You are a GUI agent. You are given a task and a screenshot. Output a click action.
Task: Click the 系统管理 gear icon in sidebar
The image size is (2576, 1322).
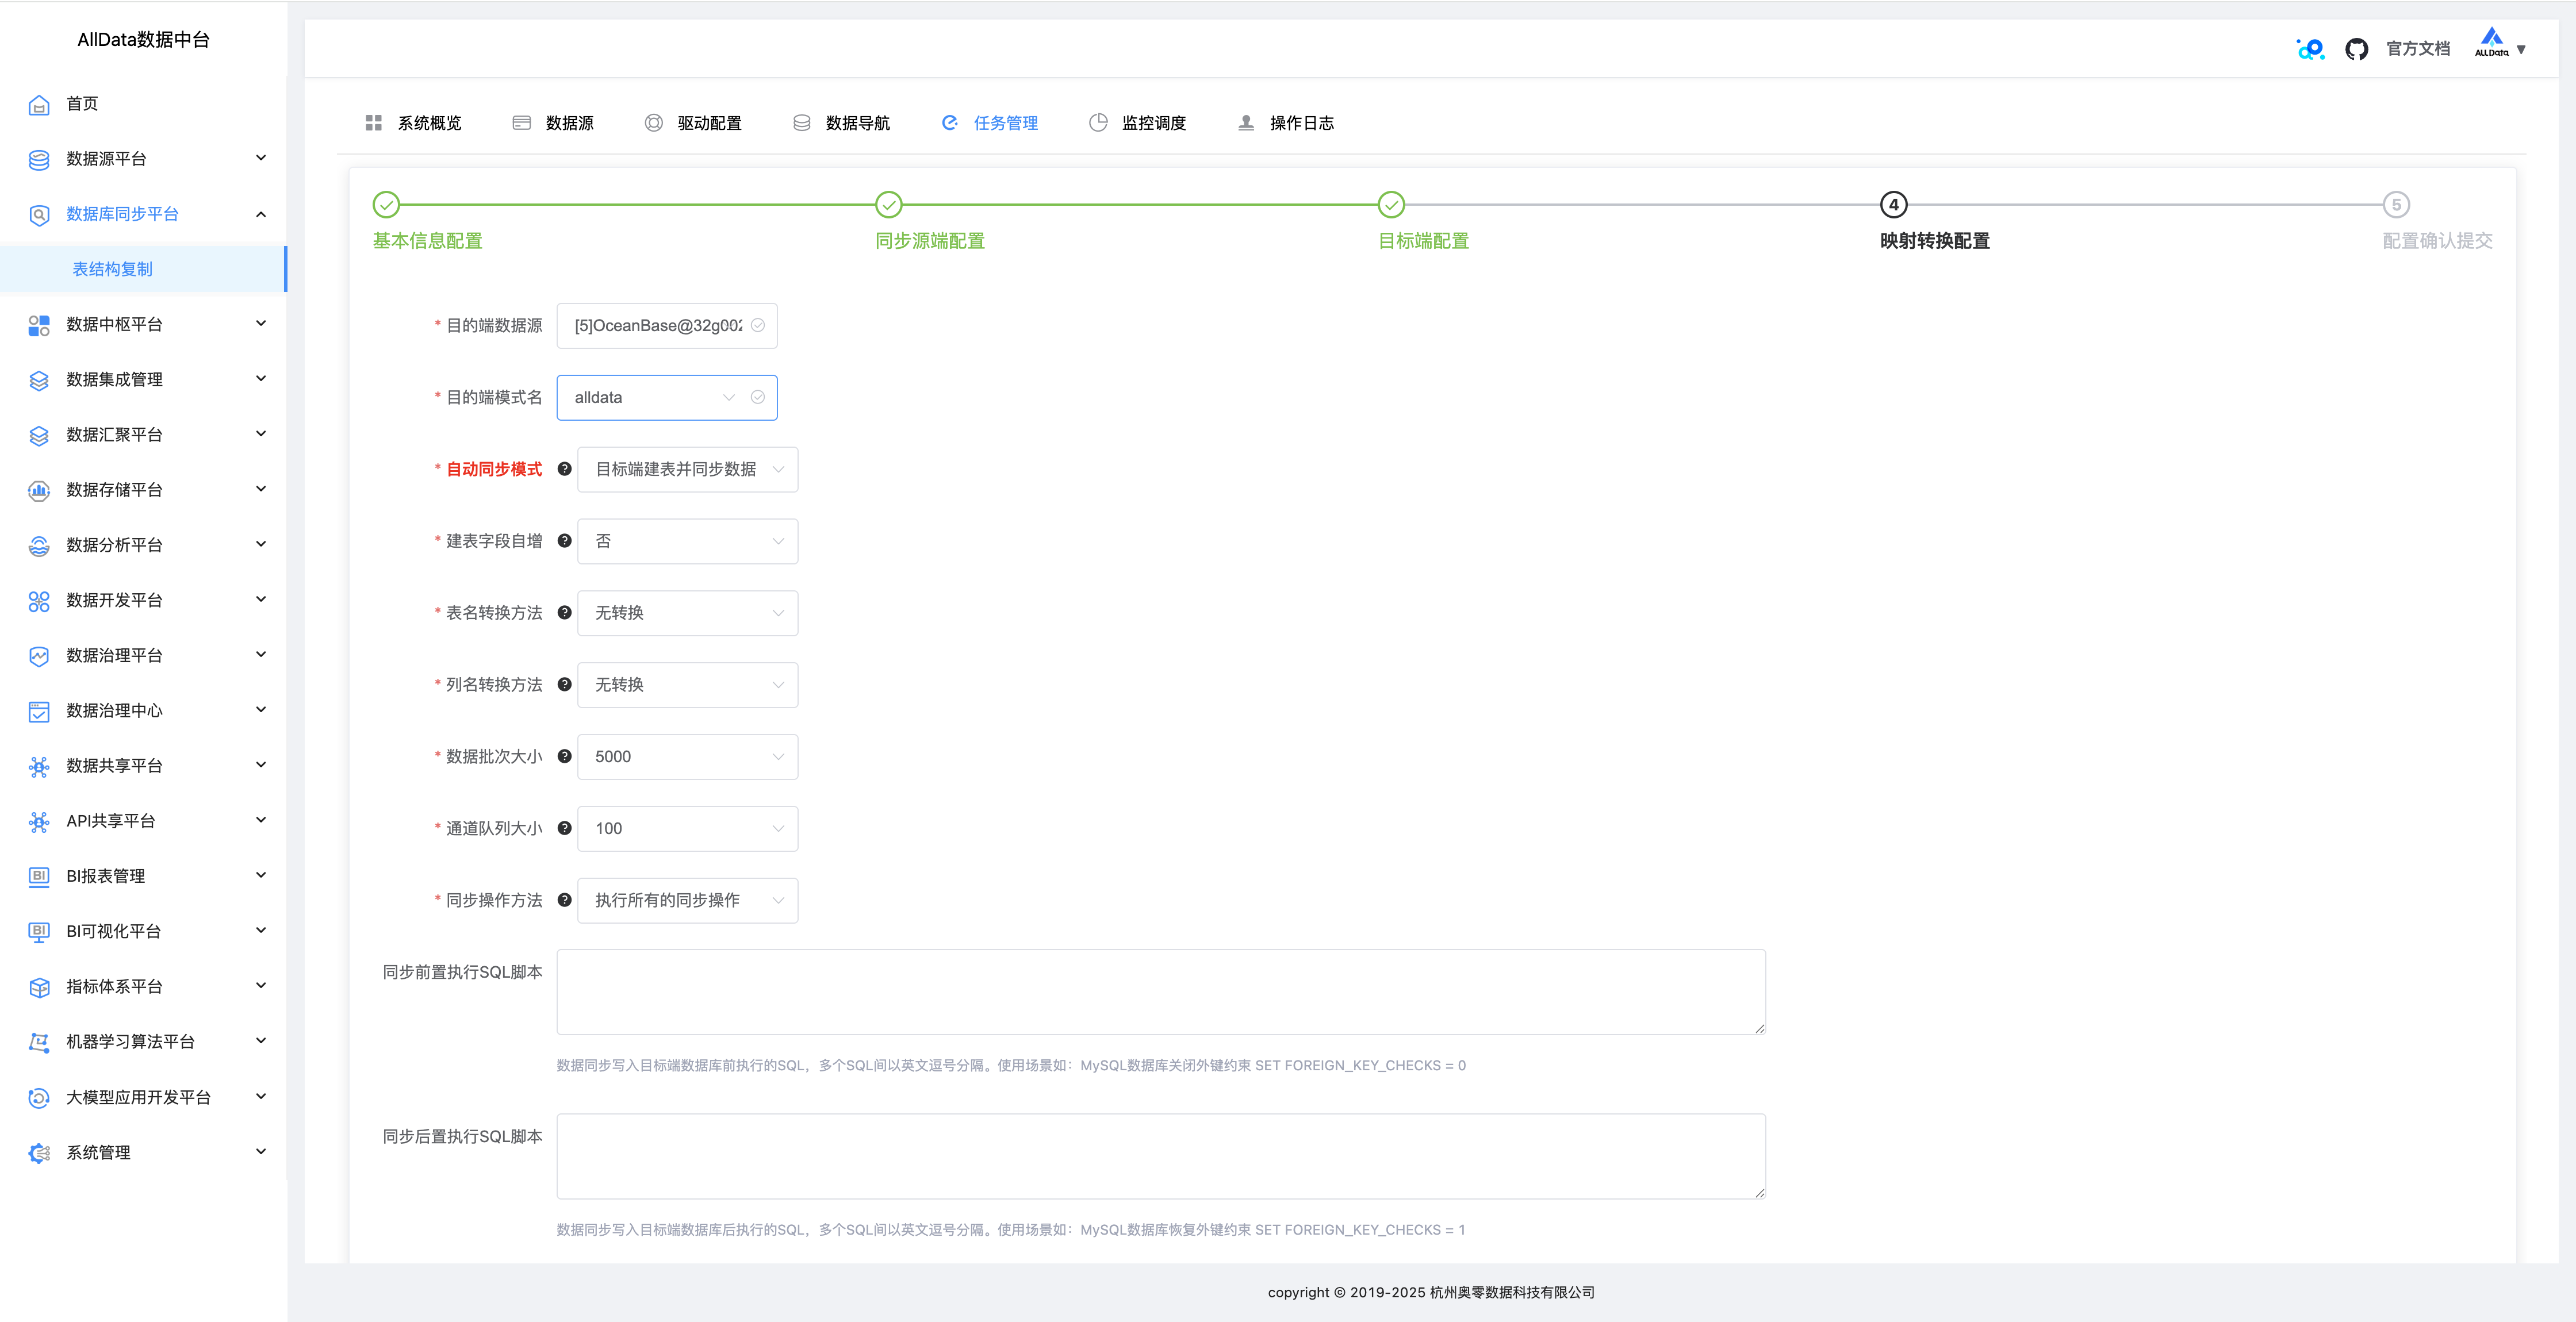39,1153
